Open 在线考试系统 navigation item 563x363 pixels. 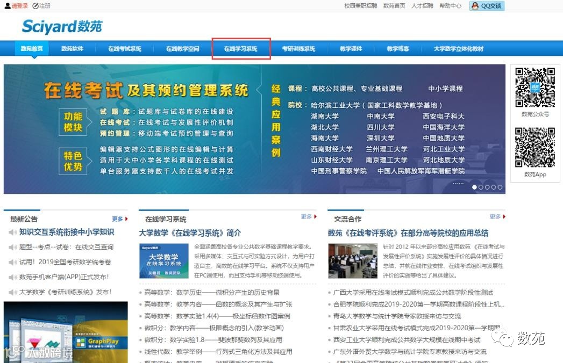click(125, 48)
